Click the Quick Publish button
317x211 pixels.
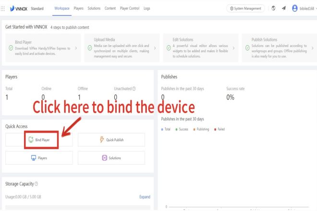tap(111, 140)
